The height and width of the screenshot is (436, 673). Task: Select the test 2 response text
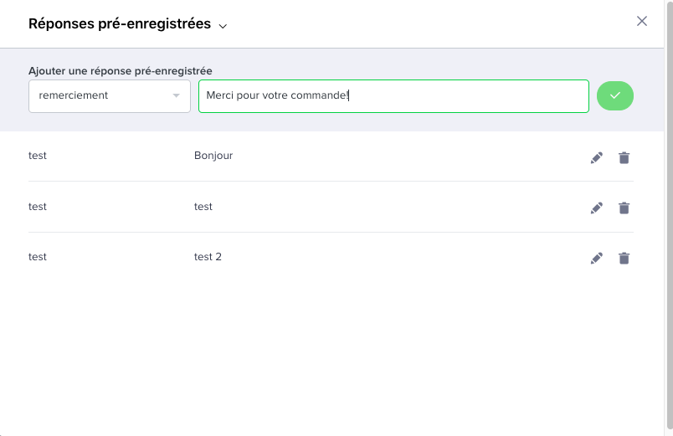[x=208, y=257]
